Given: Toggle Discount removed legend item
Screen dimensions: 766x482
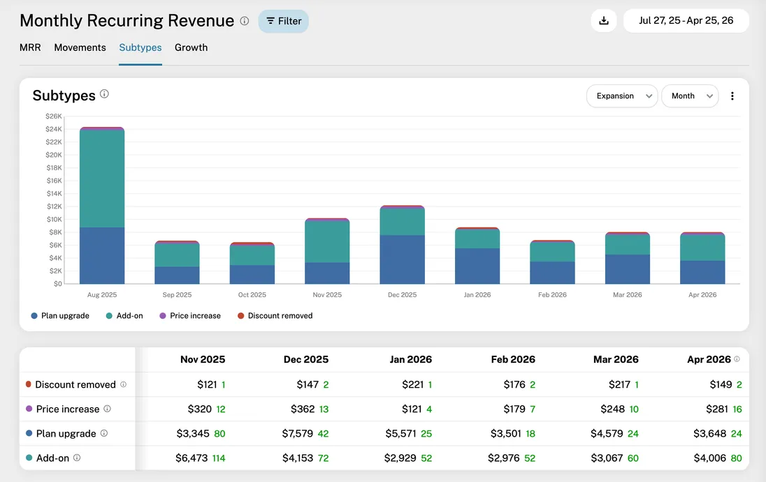Looking at the screenshot, I should [275, 316].
